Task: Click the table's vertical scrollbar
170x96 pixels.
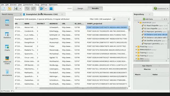Action: pos(129,56)
